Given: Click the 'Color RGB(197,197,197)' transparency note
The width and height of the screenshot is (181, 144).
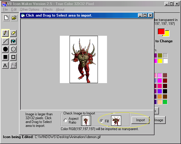Looking at the screenshot, I should (100, 129).
